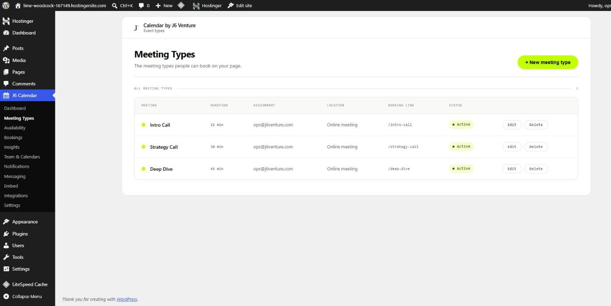Delete the Strategy Call meeting type
611x306 pixels.
tap(536, 147)
